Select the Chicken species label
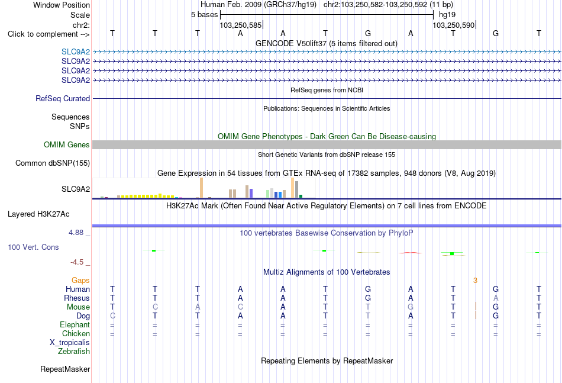Viewport: 562px width, 383px height. tap(76, 333)
